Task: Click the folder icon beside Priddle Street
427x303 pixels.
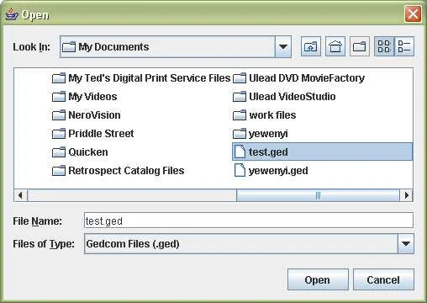Action: pos(59,134)
